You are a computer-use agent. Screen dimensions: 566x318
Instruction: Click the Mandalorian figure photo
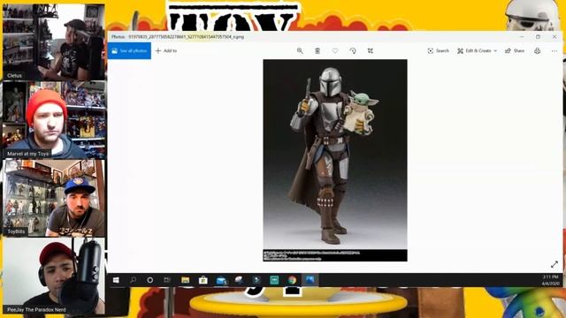(x=335, y=161)
